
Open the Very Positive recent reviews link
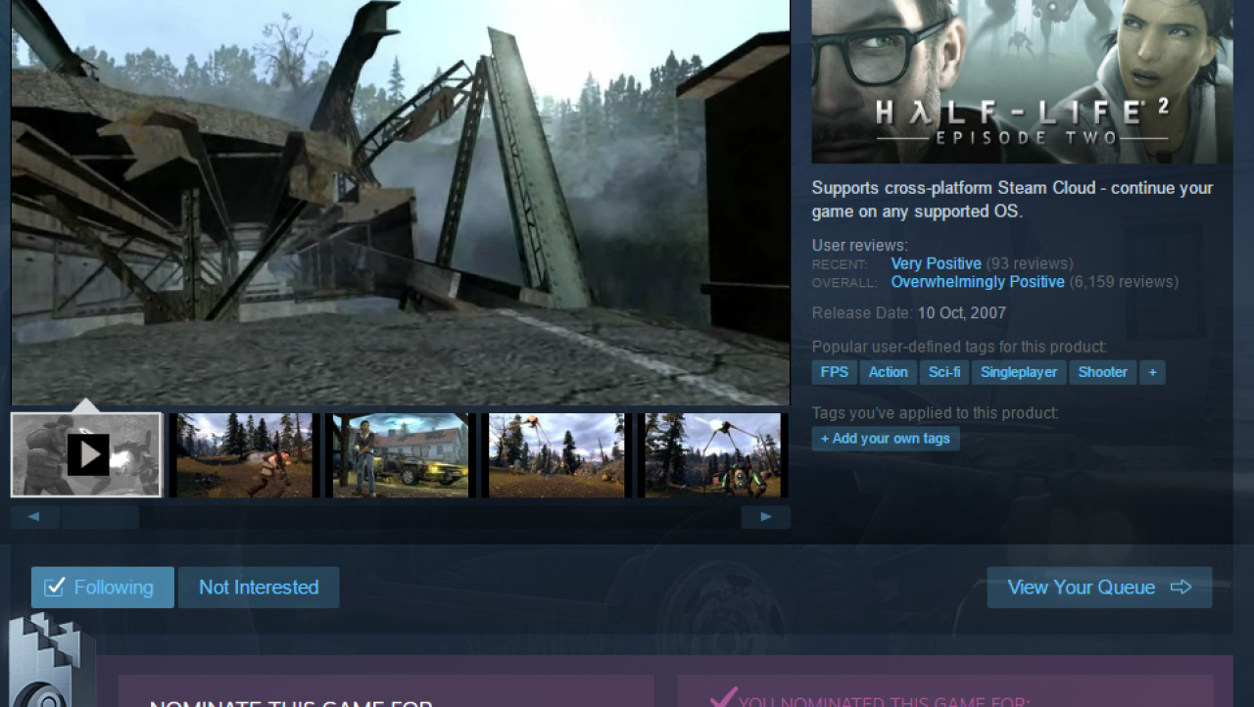936,263
